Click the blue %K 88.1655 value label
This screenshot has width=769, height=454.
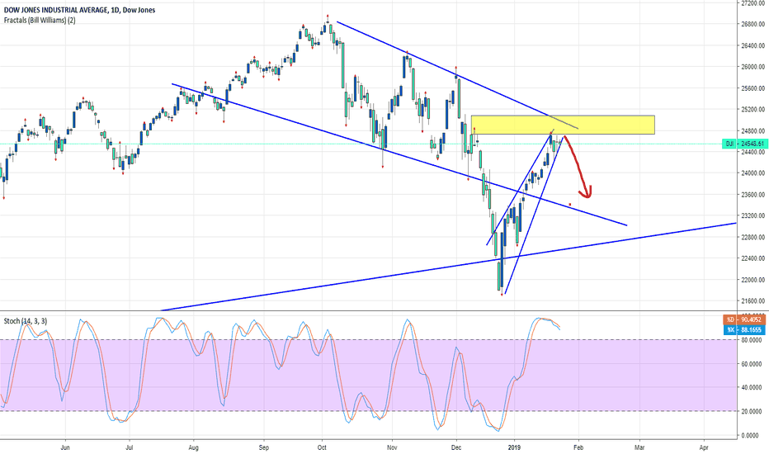pos(744,330)
